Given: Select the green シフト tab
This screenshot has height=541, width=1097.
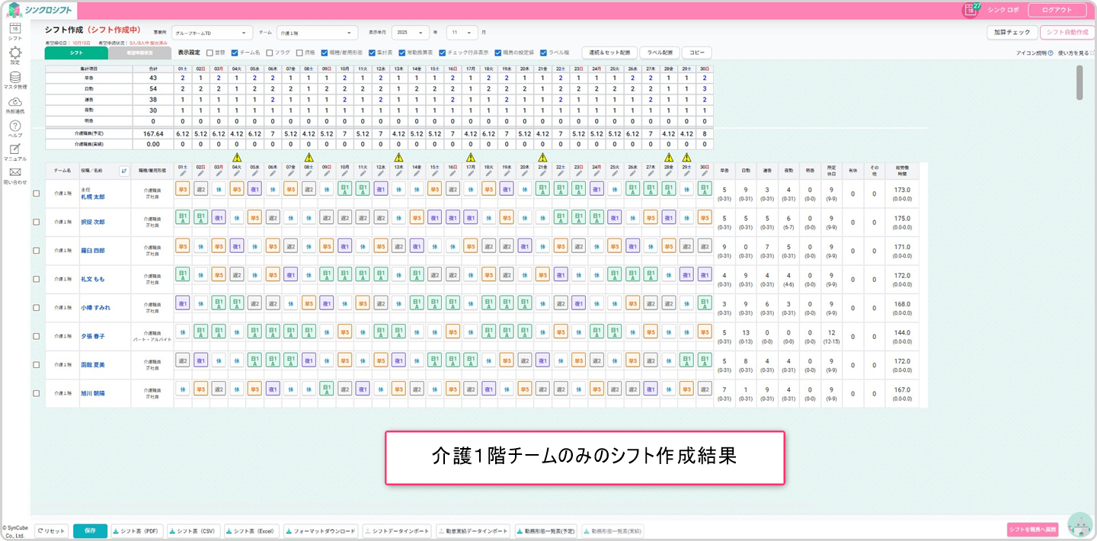Looking at the screenshot, I should (76, 53).
